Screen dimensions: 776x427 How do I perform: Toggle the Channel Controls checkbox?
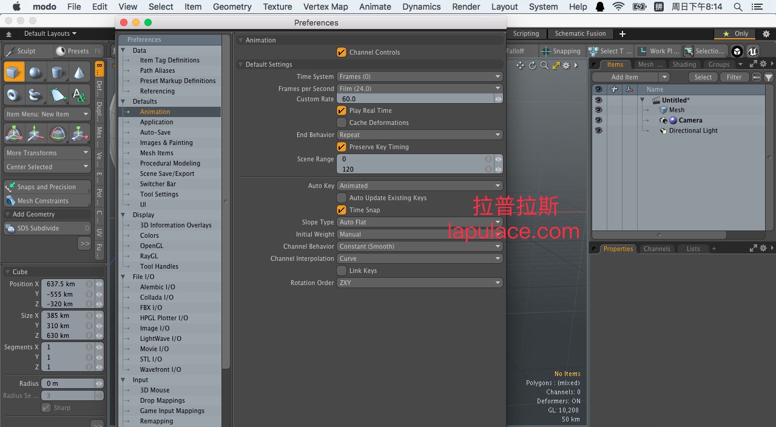coord(342,52)
